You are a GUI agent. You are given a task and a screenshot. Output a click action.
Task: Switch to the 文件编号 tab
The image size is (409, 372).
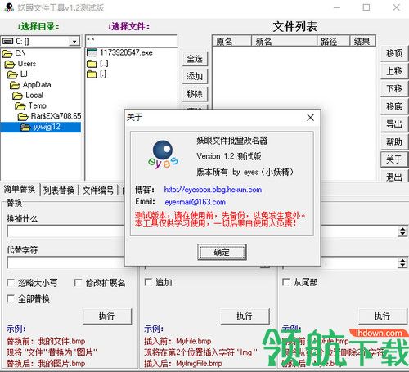coord(98,190)
